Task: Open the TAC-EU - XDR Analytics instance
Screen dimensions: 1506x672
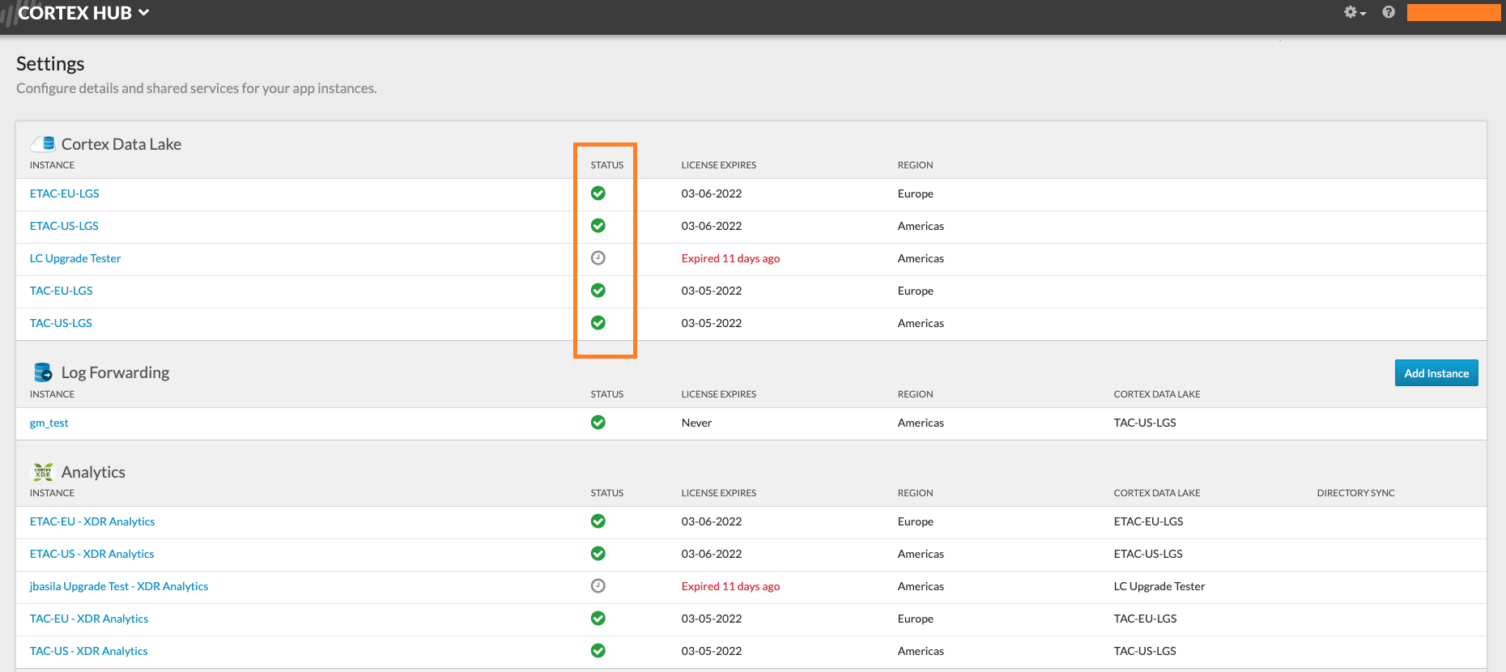Action: tap(89, 619)
